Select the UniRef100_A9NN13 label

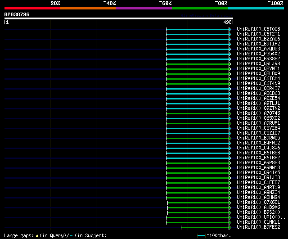pyautogui.click(x=258, y=168)
